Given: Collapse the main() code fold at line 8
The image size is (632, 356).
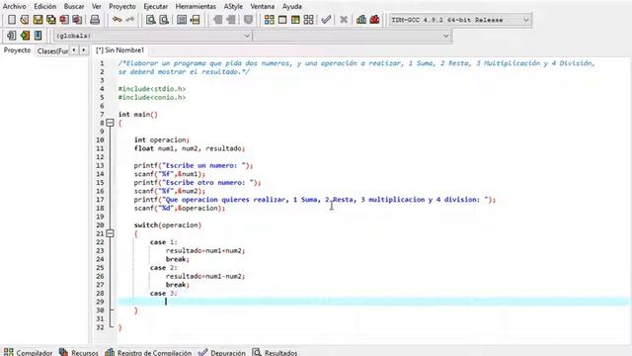Looking at the screenshot, I should click(110, 123).
